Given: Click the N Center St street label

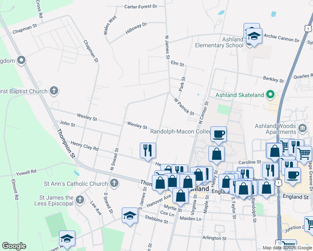Looking at the screenshot, I should point(204,113).
